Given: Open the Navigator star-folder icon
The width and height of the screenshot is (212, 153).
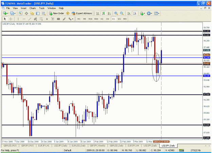Looking at the screenshot, I should [32, 13].
